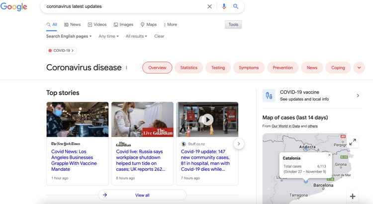The width and height of the screenshot is (373, 204).
Task: Open Coronavirus disease three-dot menu
Action: tap(126, 68)
